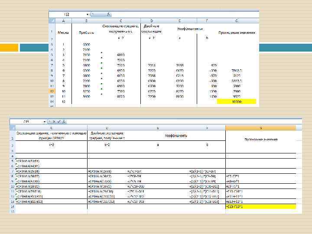Select column F header in lower spreadsheet
This screenshot has height=234, width=312.
coord(207,128)
